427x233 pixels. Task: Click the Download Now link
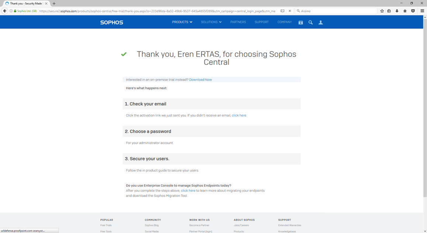[200, 80]
